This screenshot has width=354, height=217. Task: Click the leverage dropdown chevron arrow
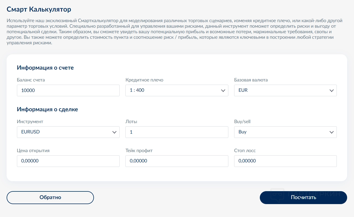[223, 91]
